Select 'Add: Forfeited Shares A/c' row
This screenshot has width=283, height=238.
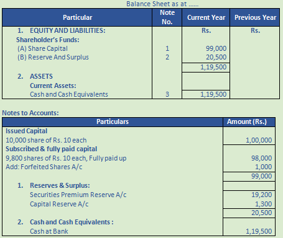(44, 167)
